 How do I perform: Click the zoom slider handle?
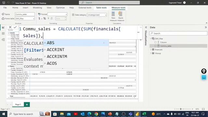(181, 109)
